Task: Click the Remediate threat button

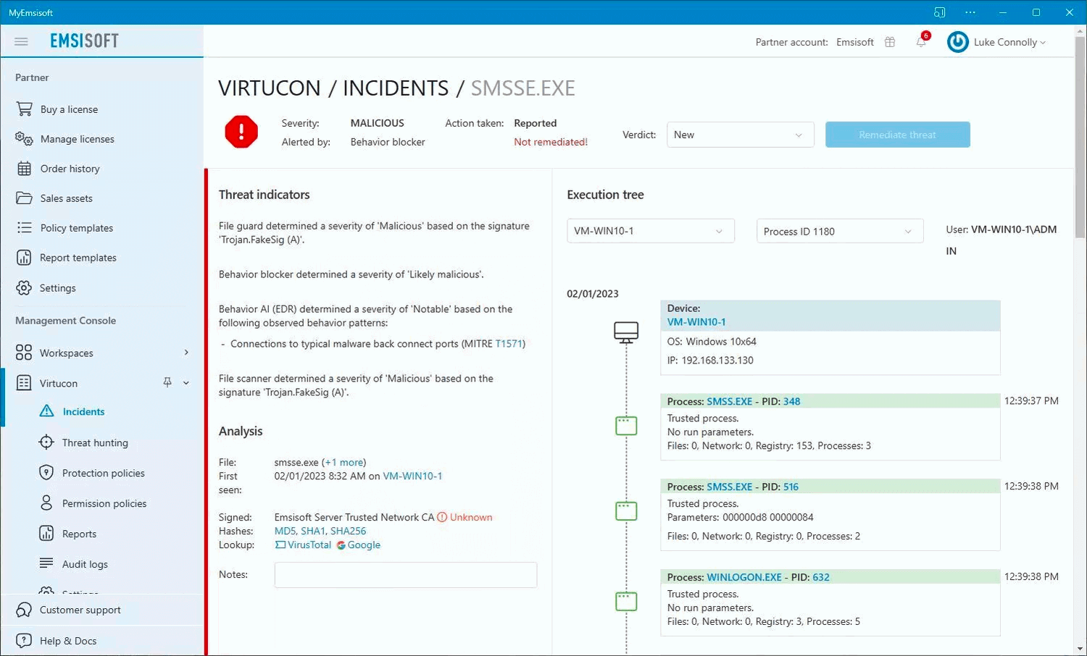Action: 897,135
